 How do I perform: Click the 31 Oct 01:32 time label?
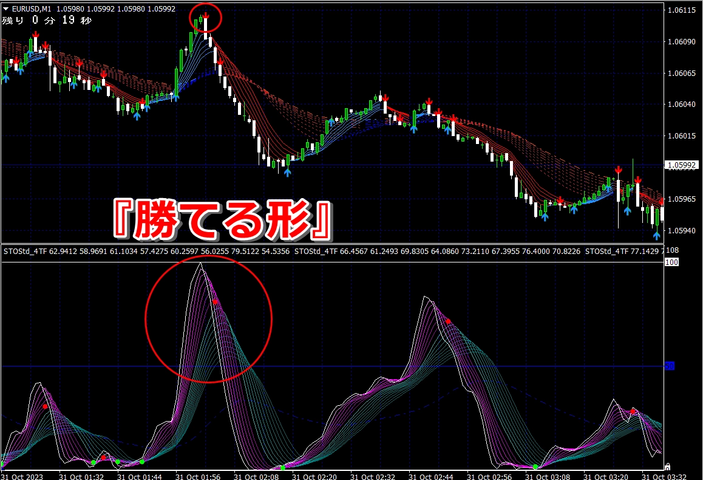(81, 476)
